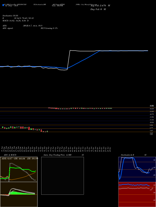
Task: Click the 'ADX: 6.67 +DY: 44.44 -DY: 38.89' header
Action: pyautogui.click(x=20, y=158)
